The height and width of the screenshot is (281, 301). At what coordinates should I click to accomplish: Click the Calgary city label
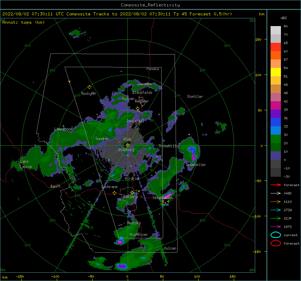[130, 196]
